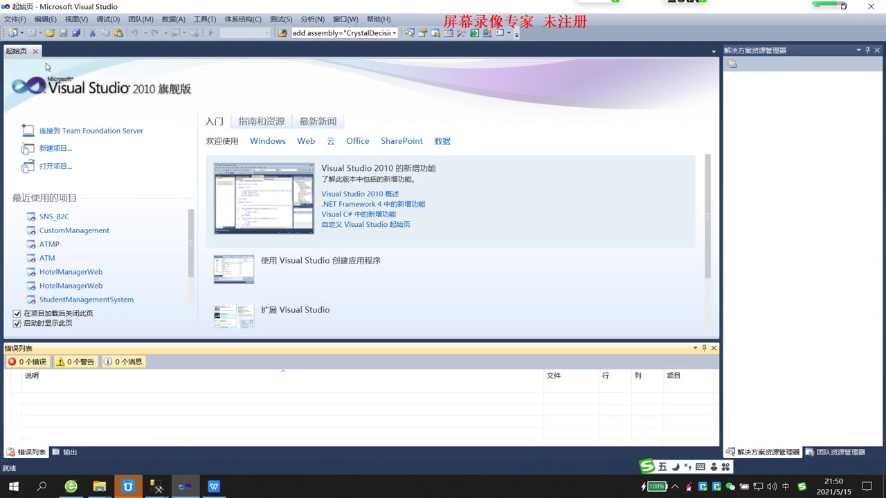The height and width of the screenshot is (498, 886).
Task: Switch to the Team Explorer (团队资源管理器) tab
Action: click(835, 452)
